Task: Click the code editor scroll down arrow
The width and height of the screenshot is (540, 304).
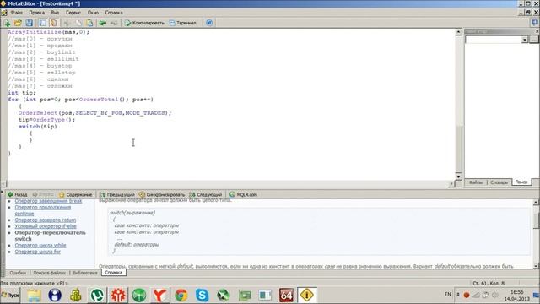Action: pyautogui.click(x=458, y=176)
